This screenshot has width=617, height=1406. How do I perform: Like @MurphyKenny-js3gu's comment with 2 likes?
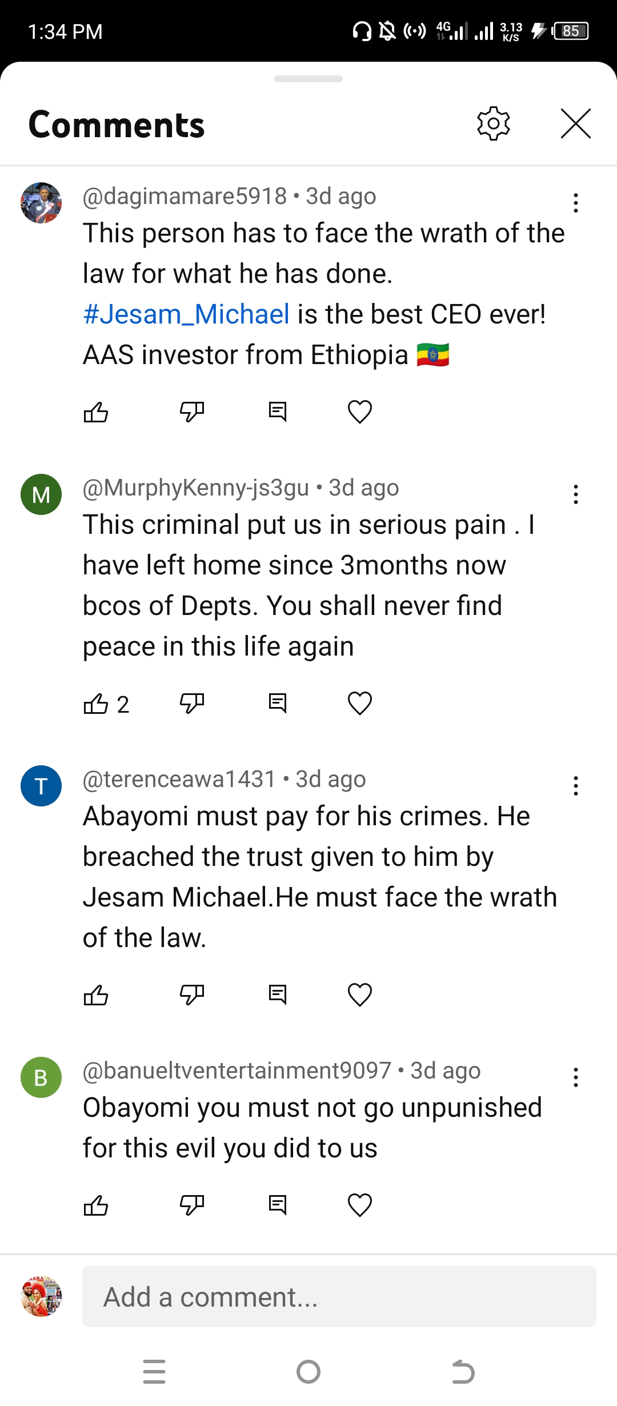click(x=96, y=703)
